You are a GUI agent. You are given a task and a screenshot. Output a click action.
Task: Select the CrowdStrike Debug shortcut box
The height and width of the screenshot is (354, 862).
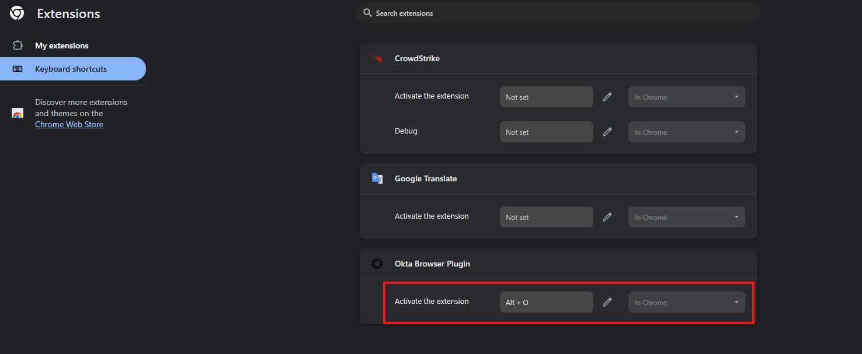547,132
